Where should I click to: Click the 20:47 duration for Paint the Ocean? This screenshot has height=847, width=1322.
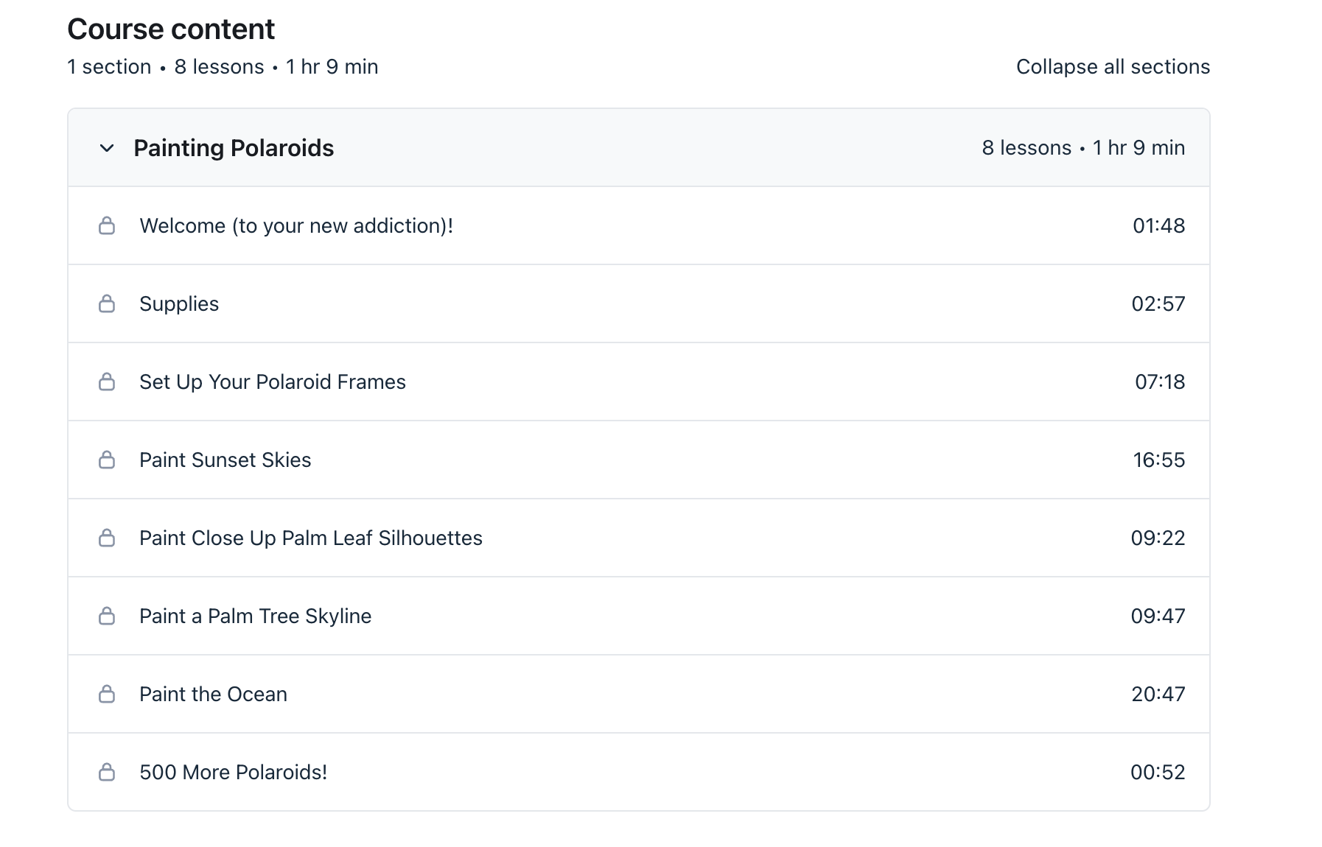pos(1158,694)
